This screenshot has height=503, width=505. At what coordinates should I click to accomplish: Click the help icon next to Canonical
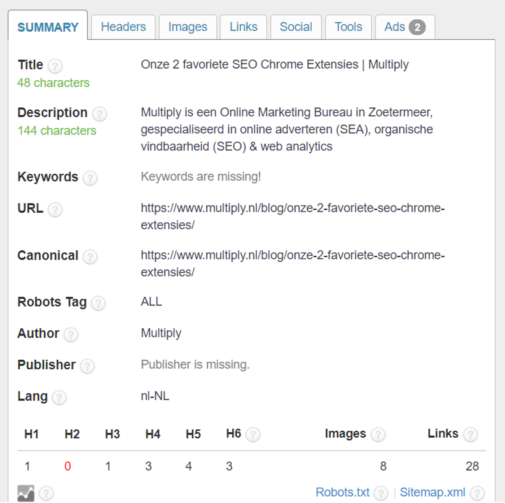point(90,257)
